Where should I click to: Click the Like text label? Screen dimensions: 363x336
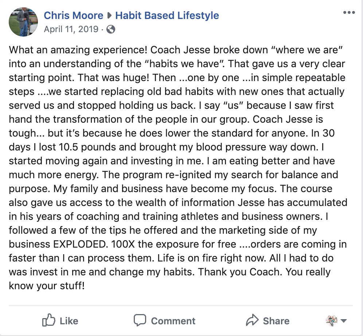point(69,321)
